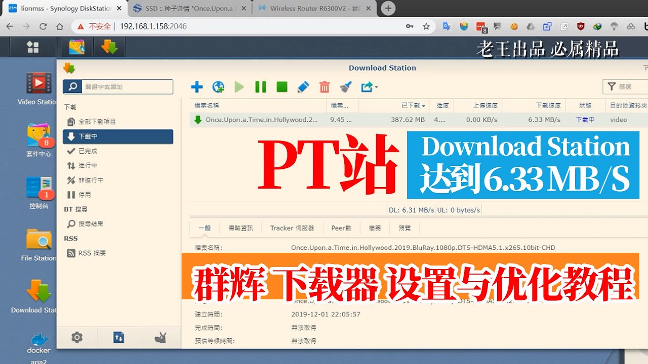The image size is (648, 364).
Task: Click the green pause download icon
Action: tap(261, 87)
